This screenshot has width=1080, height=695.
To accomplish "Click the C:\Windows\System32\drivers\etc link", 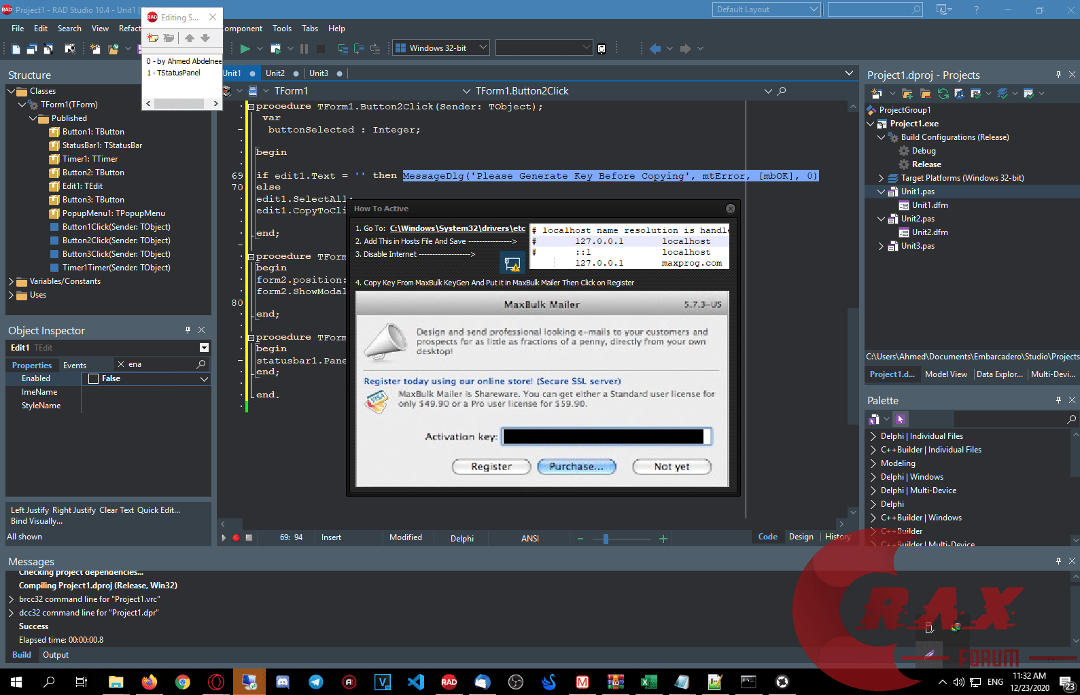I will [x=457, y=228].
